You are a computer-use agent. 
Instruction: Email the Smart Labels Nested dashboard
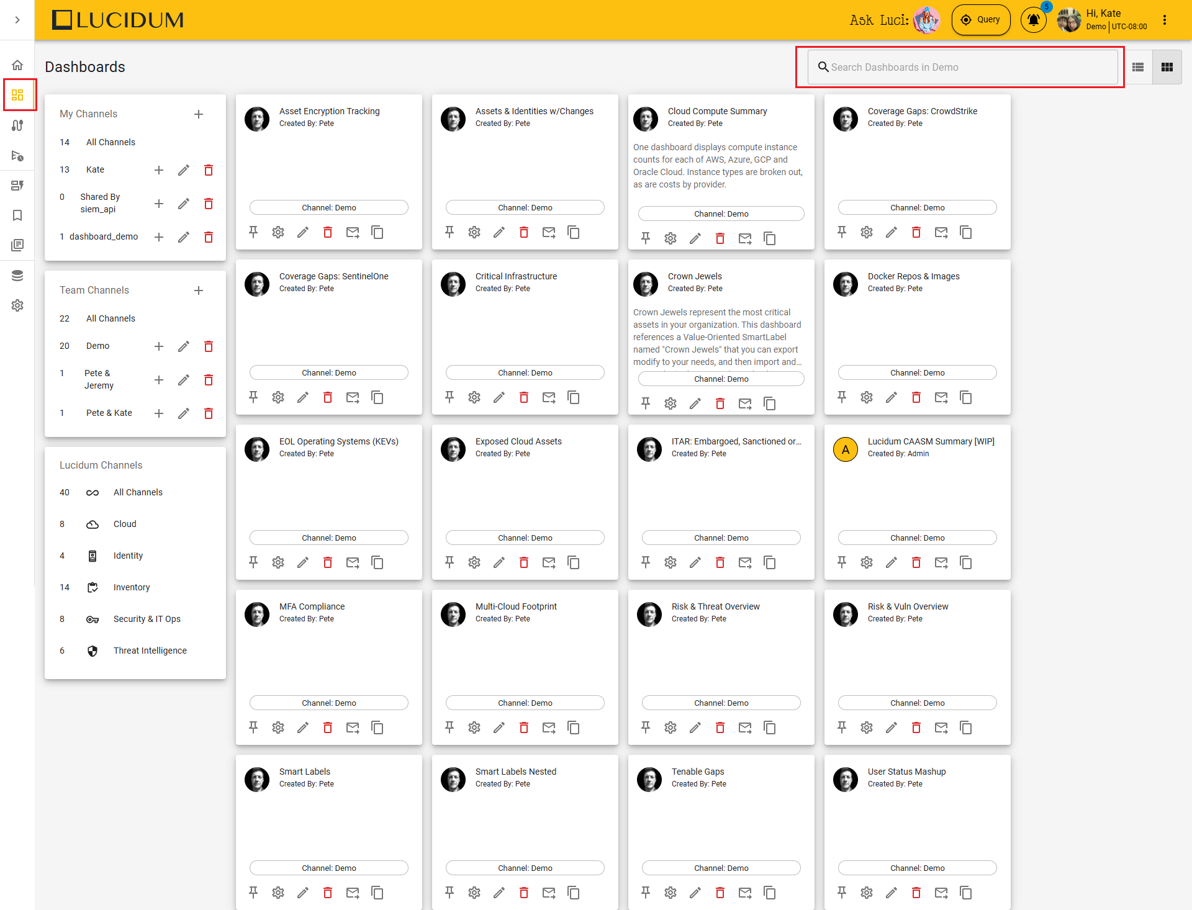pyautogui.click(x=549, y=893)
